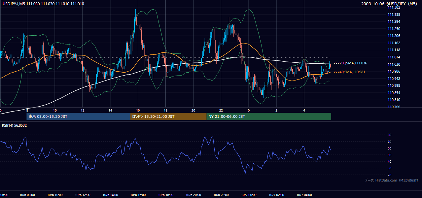Click the 111.206 price axis label
The height and width of the screenshot is (198, 422).
[394, 36]
